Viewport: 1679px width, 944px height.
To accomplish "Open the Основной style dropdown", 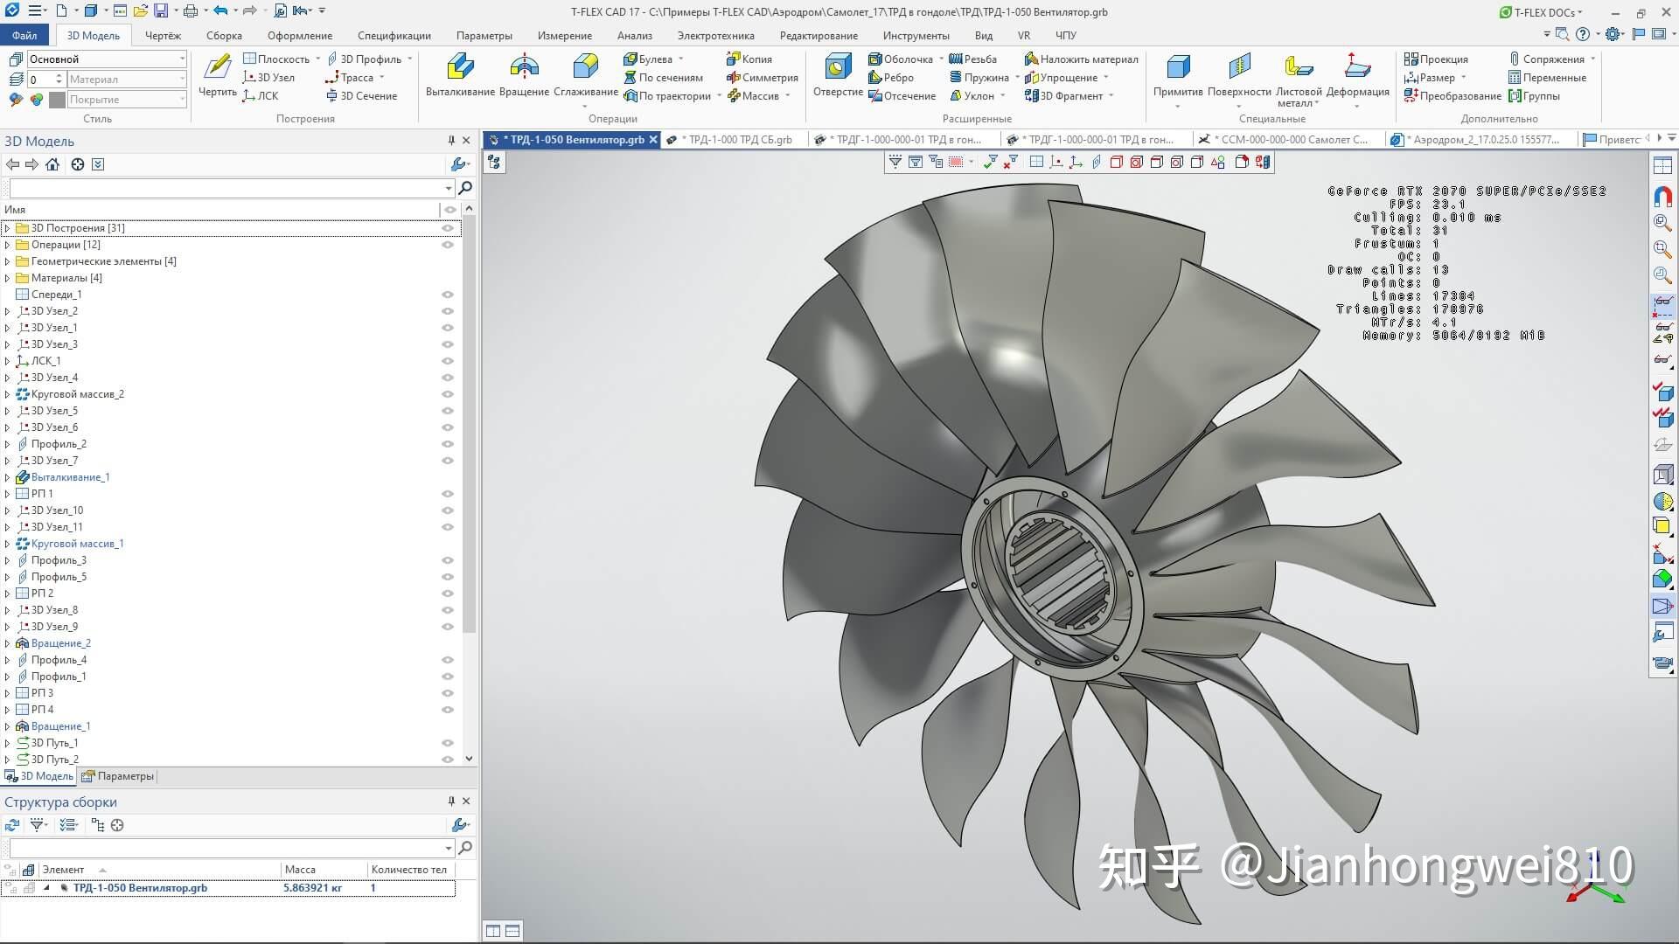I will (x=182, y=59).
